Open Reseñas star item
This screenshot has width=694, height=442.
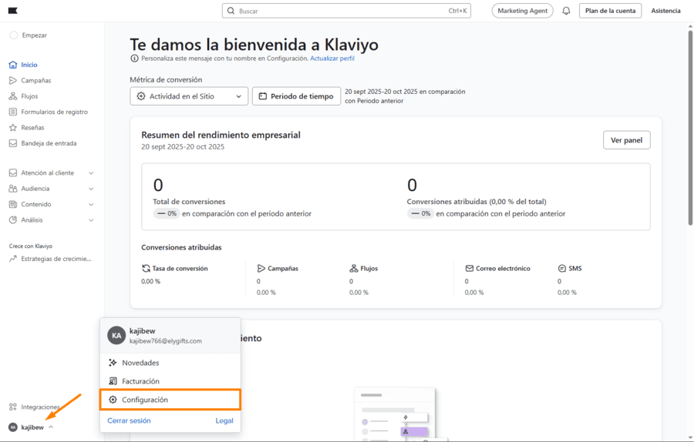[x=32, y=128]
